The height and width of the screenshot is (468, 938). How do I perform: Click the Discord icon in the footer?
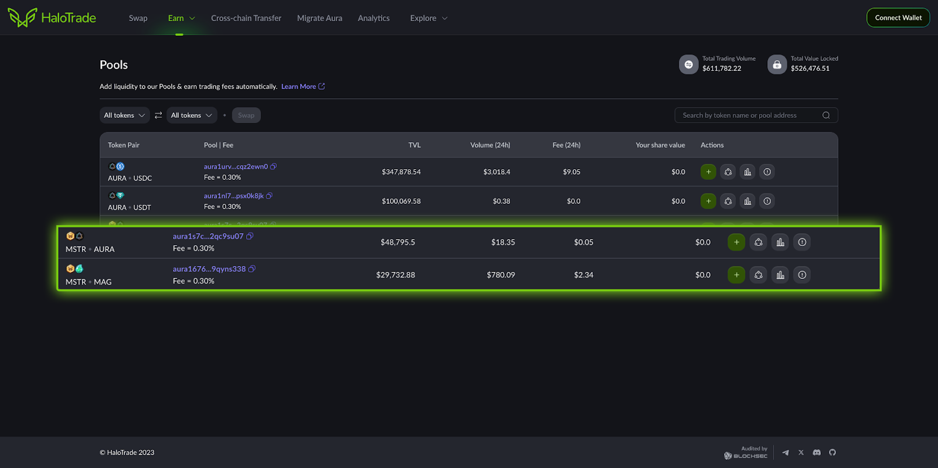[817, 452]
